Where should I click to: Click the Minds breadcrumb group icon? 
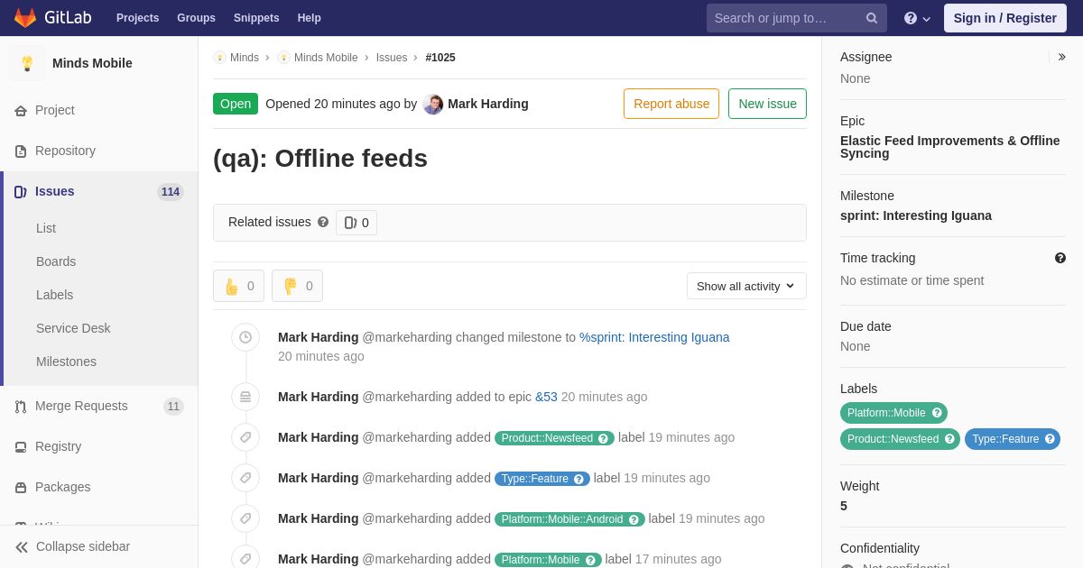[219, 58]
